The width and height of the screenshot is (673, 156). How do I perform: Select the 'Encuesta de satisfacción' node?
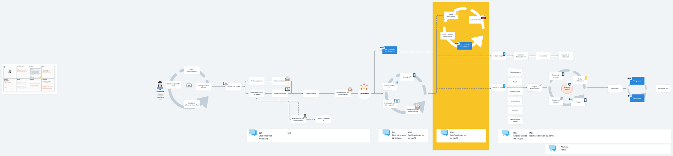pos(565,56)
